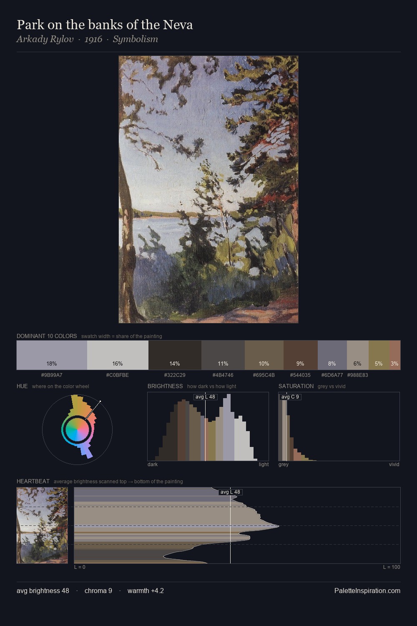The image size is (417, 626).
Task: Select the 16% light grey swatch
Action: tap(118, 355)
